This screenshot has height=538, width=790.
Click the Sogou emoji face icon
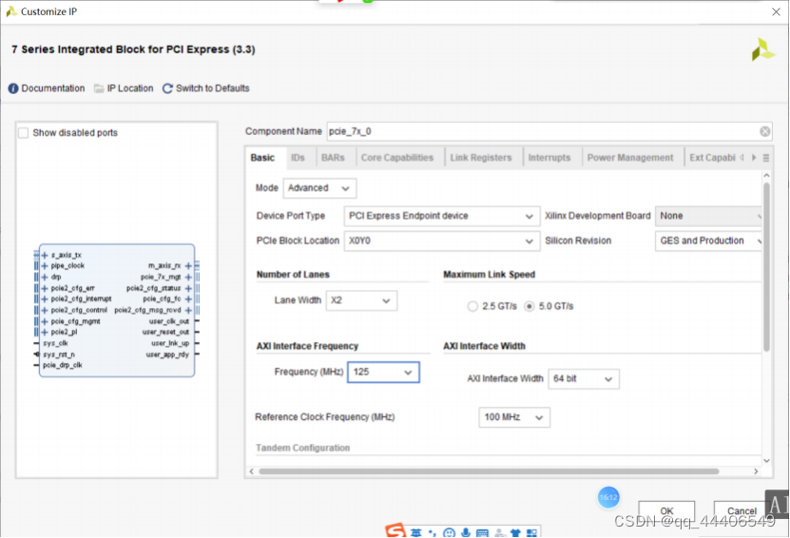tap(449, 533)
